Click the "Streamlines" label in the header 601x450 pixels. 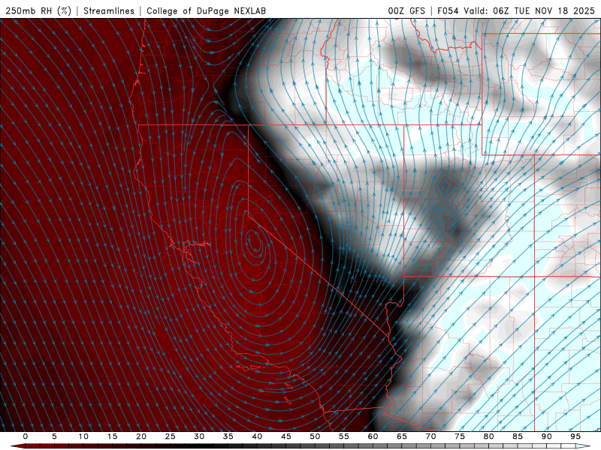(x=109, y=10)
